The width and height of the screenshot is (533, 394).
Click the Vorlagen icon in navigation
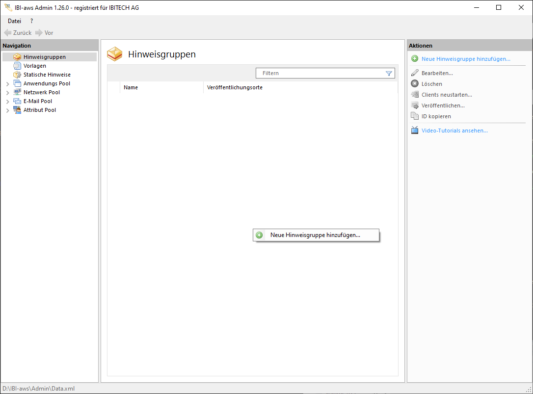(17, 66)
